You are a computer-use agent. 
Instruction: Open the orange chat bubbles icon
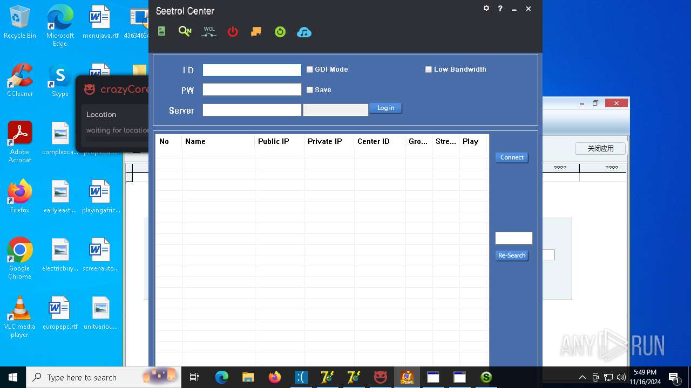[x=256, y=32]
